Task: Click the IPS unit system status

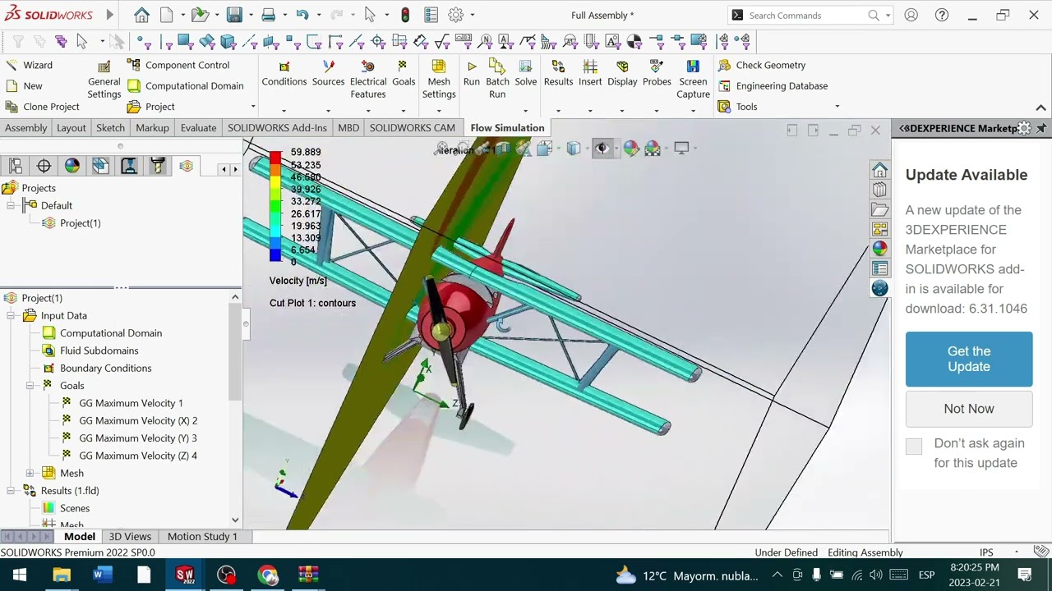Action: tap(986, 552)
